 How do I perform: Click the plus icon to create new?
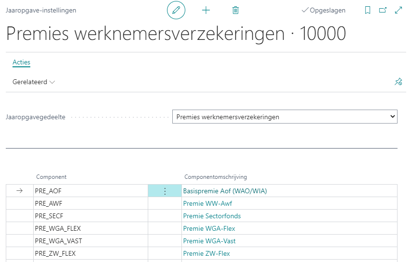[206, 10]
